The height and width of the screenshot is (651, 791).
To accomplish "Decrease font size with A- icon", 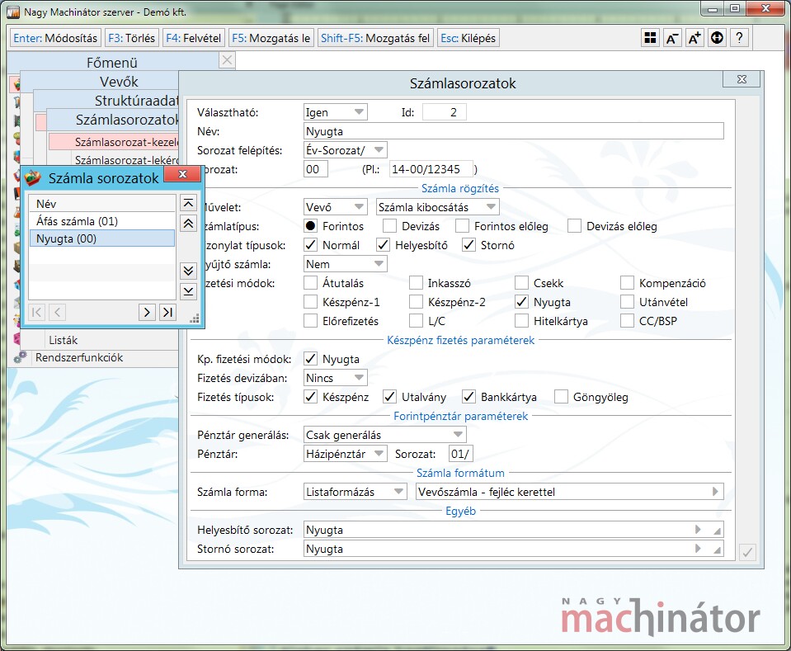I will (672, 38).
